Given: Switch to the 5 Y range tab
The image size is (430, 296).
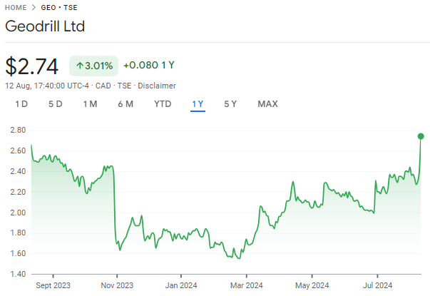Looking at the screenshot, I should 230,104.
